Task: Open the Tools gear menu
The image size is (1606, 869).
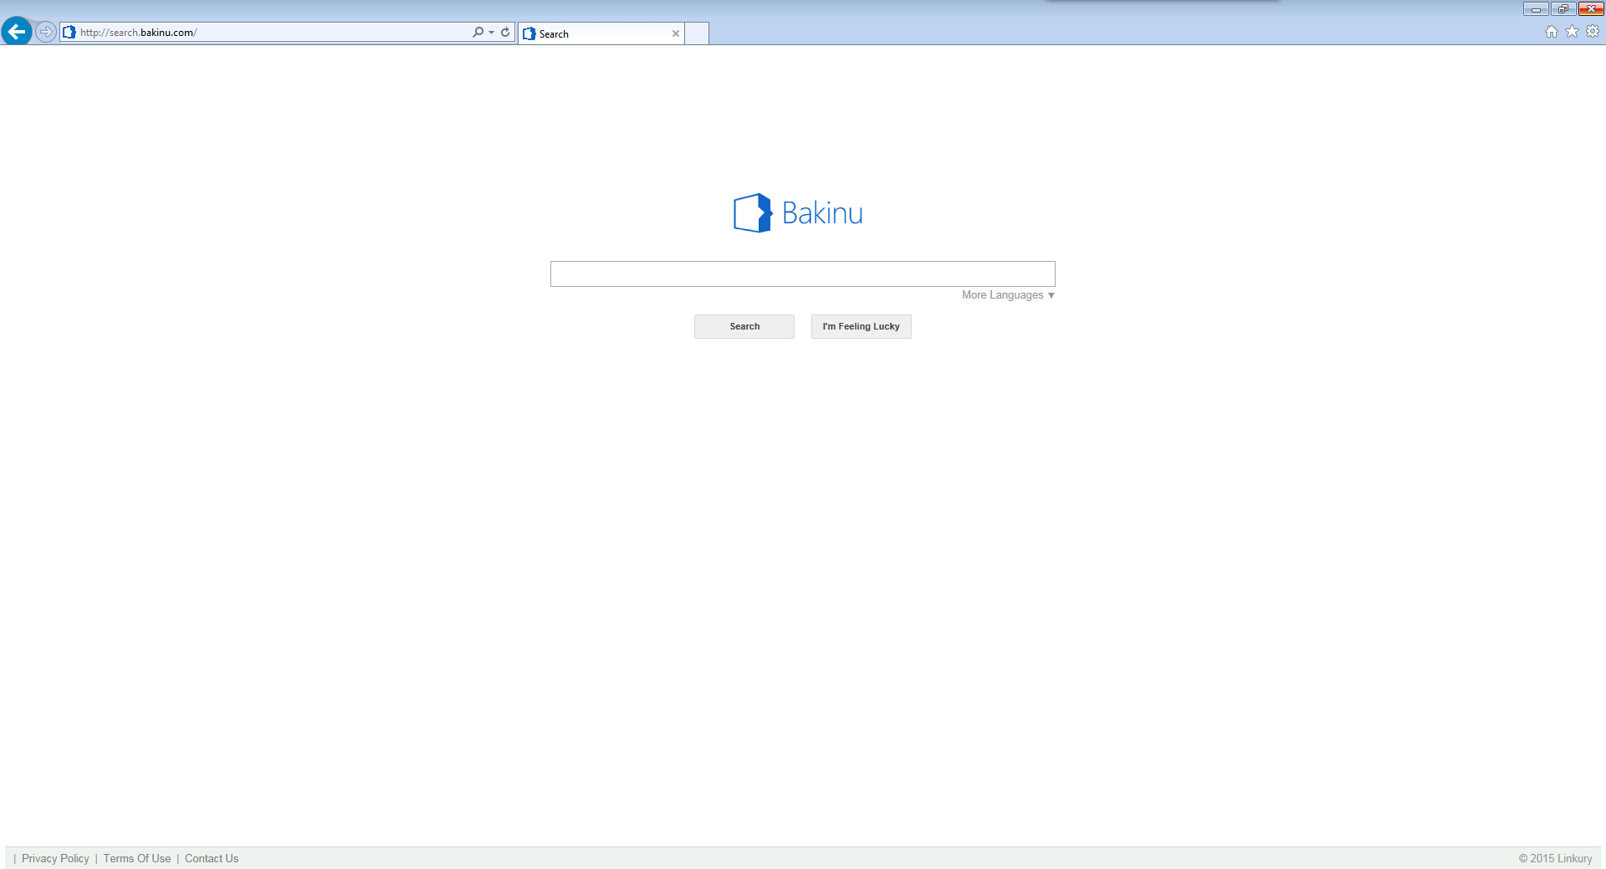Action: pos(1593,32)
